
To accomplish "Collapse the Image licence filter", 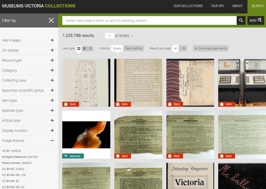I will [52, 141].
